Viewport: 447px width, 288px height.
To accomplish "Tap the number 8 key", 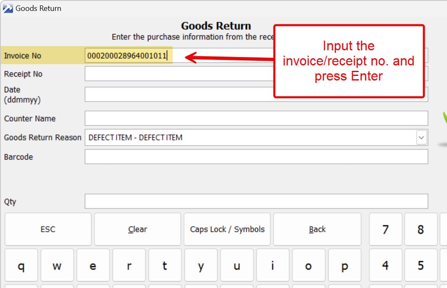I will click(421, 229).
